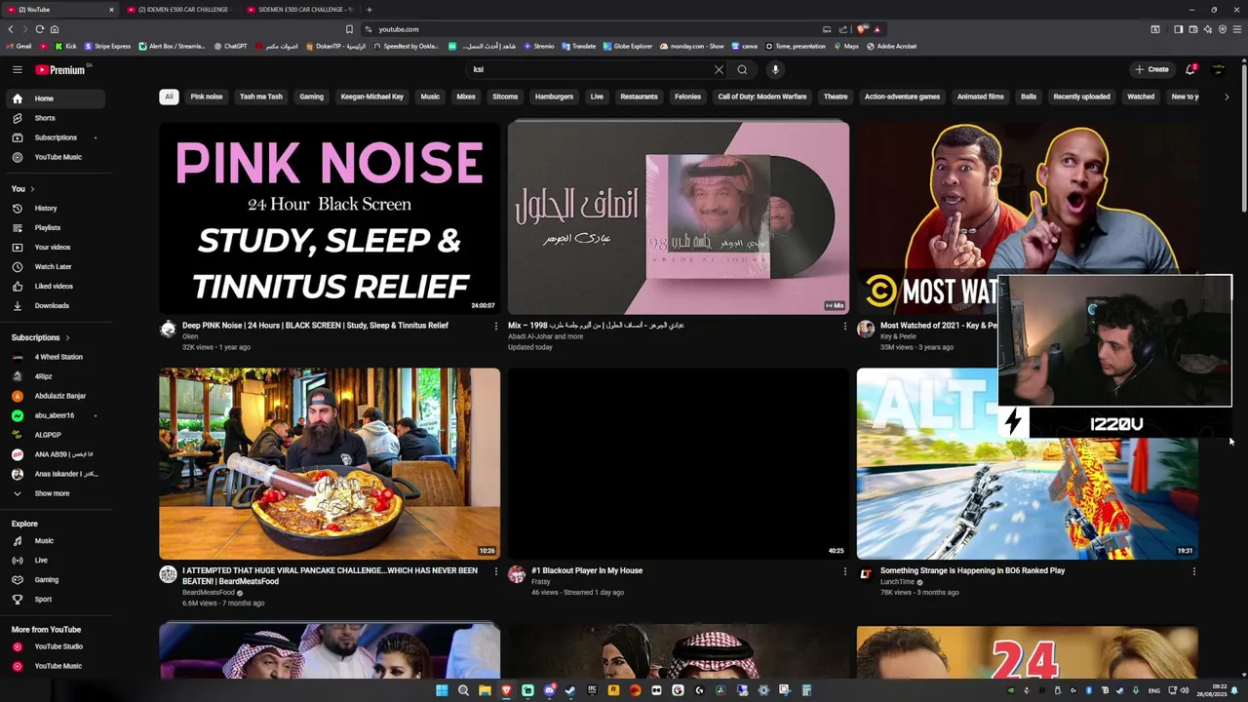The width and height of the screenshot is (1248, 702).
Task: Open the account avatar menu
Action: point(1218,69)
